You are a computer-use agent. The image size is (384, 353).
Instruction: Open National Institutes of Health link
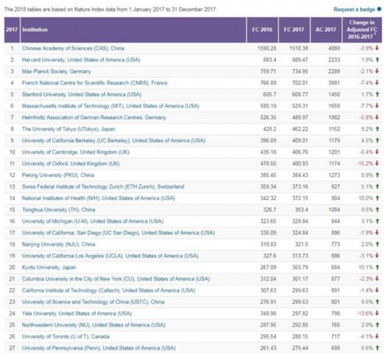click(98, 198)
